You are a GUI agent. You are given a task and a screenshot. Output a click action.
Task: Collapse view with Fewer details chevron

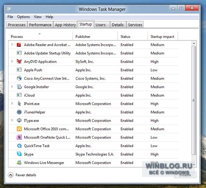pyautogui.click(x=11, y=175)
